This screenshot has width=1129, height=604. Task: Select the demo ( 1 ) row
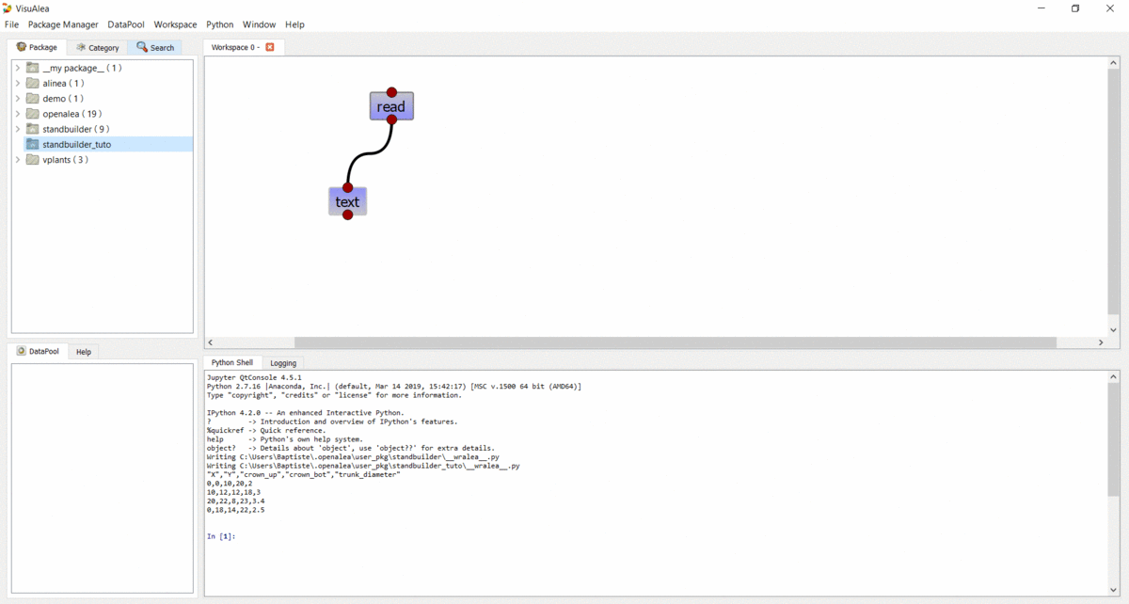[x=103, y=98]
